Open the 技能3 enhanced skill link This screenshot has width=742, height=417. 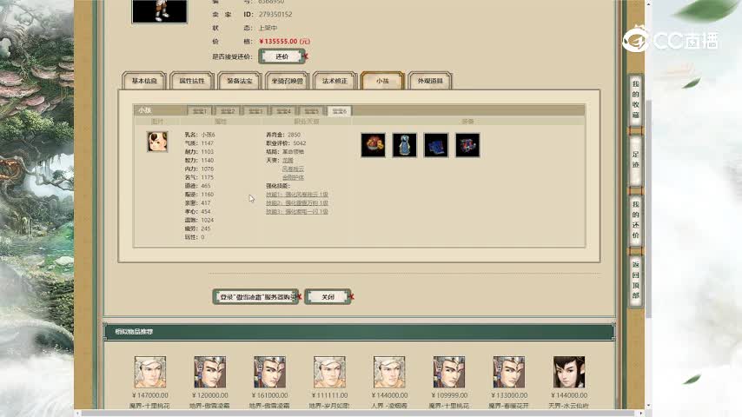pos(296,212)
